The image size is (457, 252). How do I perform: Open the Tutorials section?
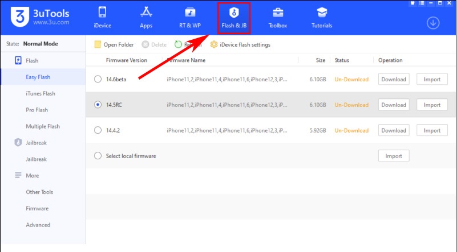(322, 18)
